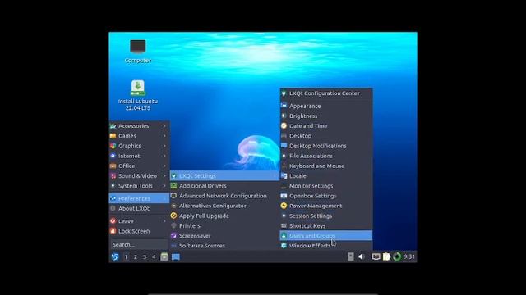Open the volume control tray icon
Screen dimensions: 526x295
tap(362, 256)
